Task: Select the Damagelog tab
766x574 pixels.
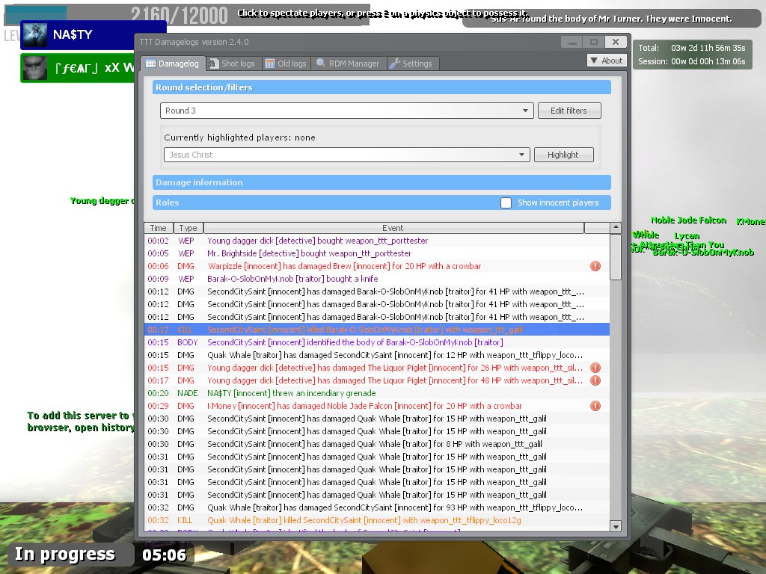Action: (173, 64)
